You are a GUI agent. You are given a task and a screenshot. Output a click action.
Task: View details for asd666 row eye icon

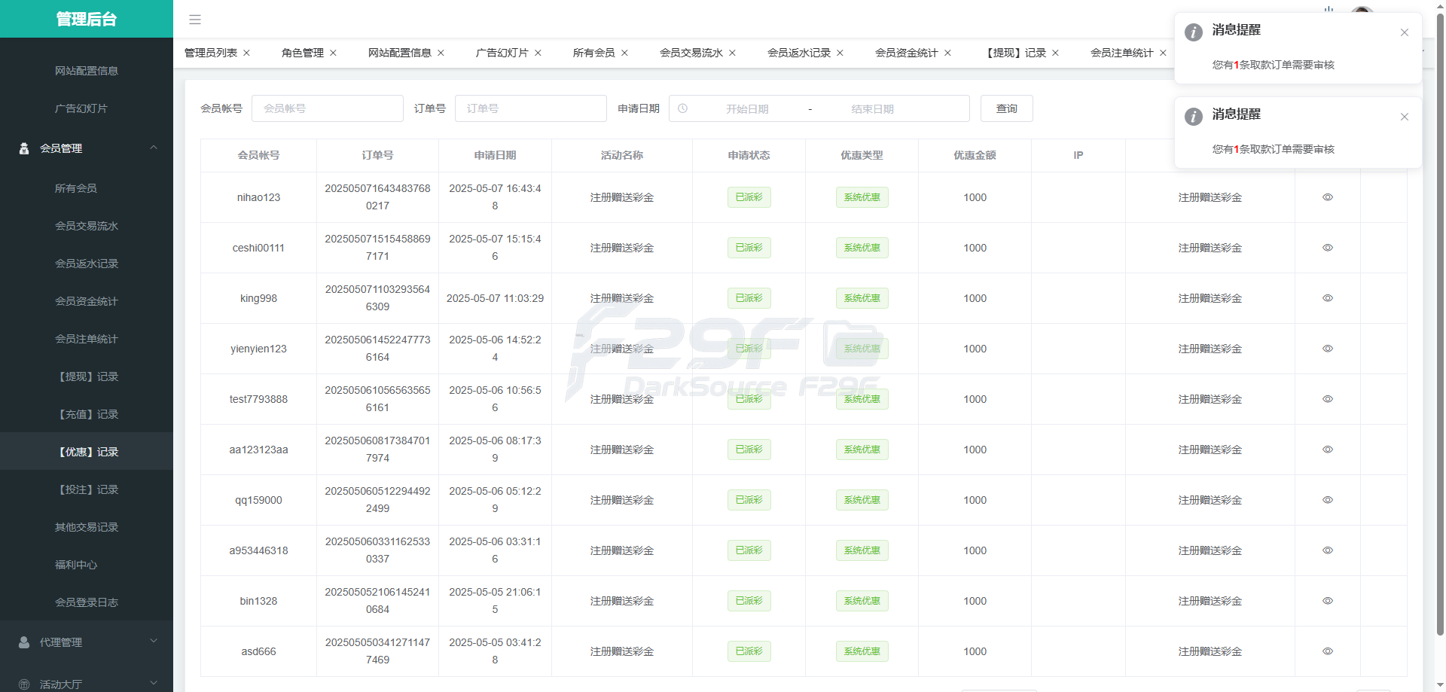1328,651
